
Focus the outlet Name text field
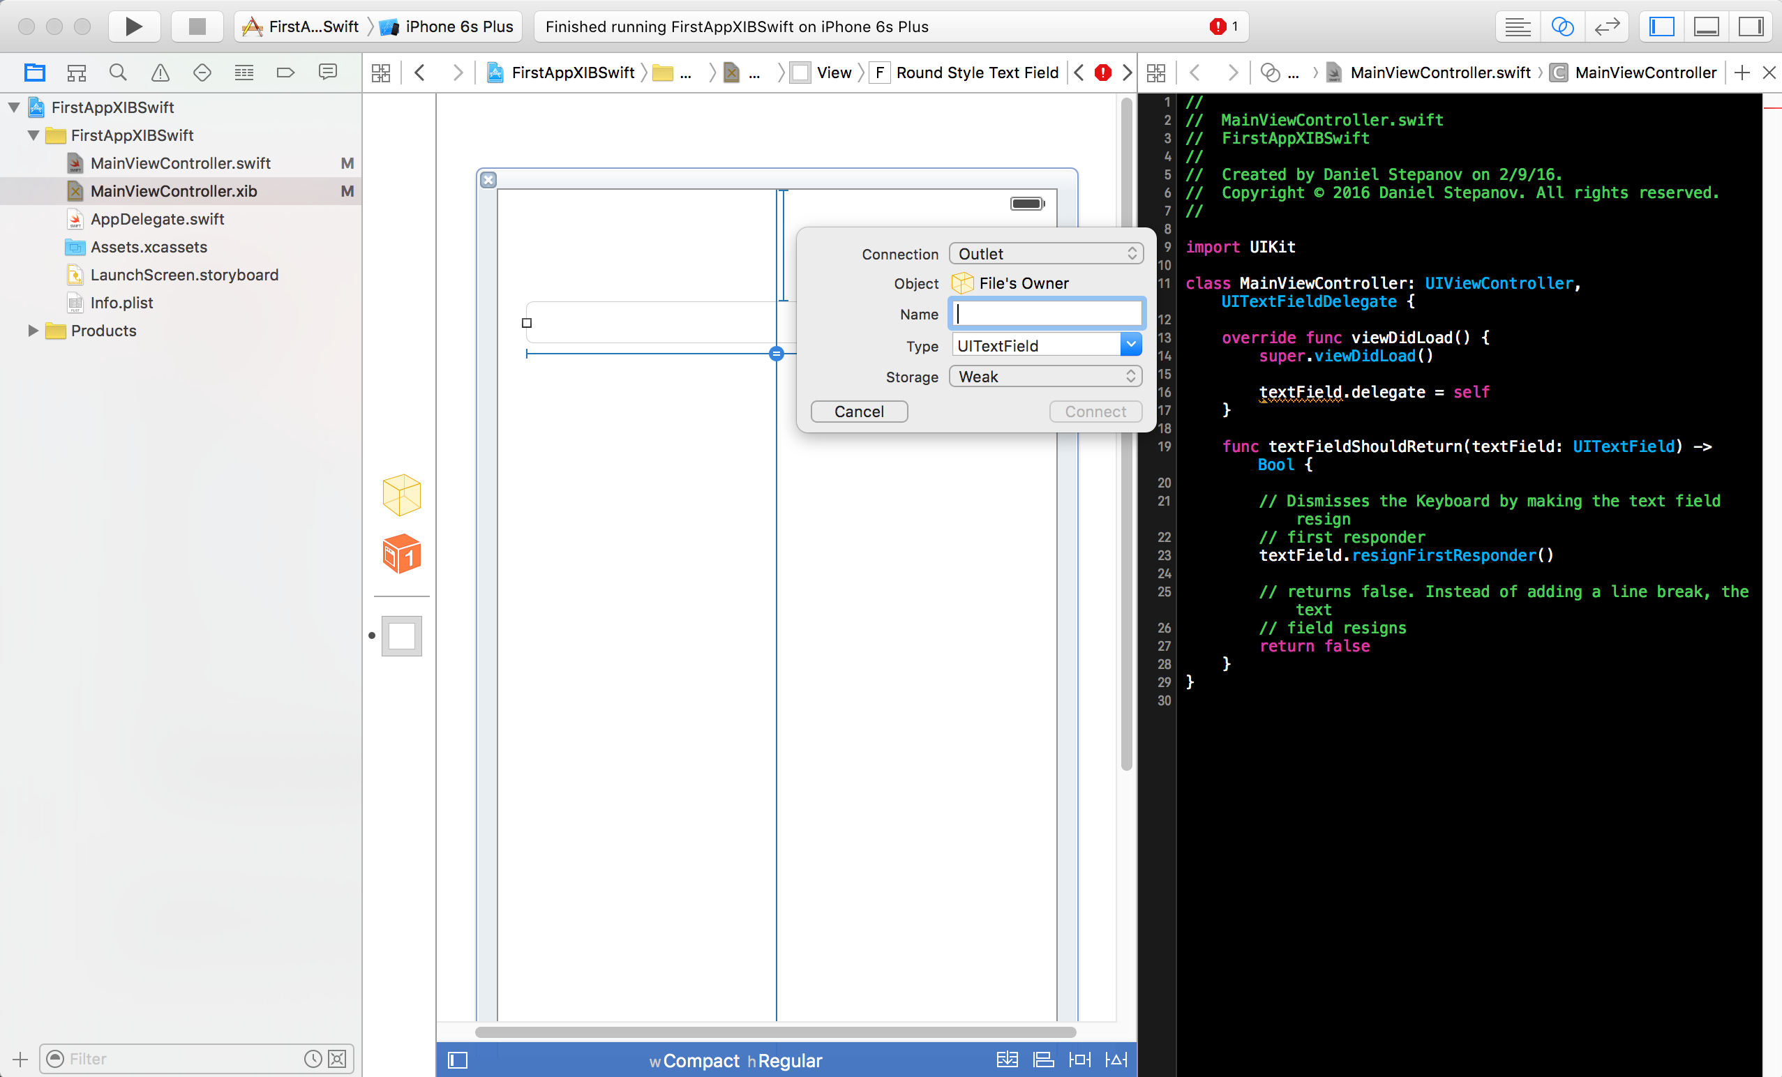[1047, 314]
